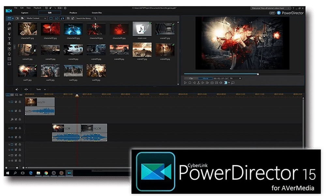Screen dimensions: 326x196
Task: Click the Undo arrow in the top toolbar
Action: (x=51, y=8)
